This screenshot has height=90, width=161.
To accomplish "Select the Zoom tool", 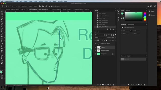I will (x=2, y=65).
